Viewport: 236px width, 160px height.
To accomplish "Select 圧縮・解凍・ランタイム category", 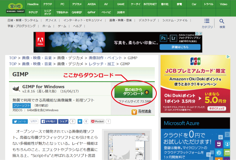I will point(23,20).
